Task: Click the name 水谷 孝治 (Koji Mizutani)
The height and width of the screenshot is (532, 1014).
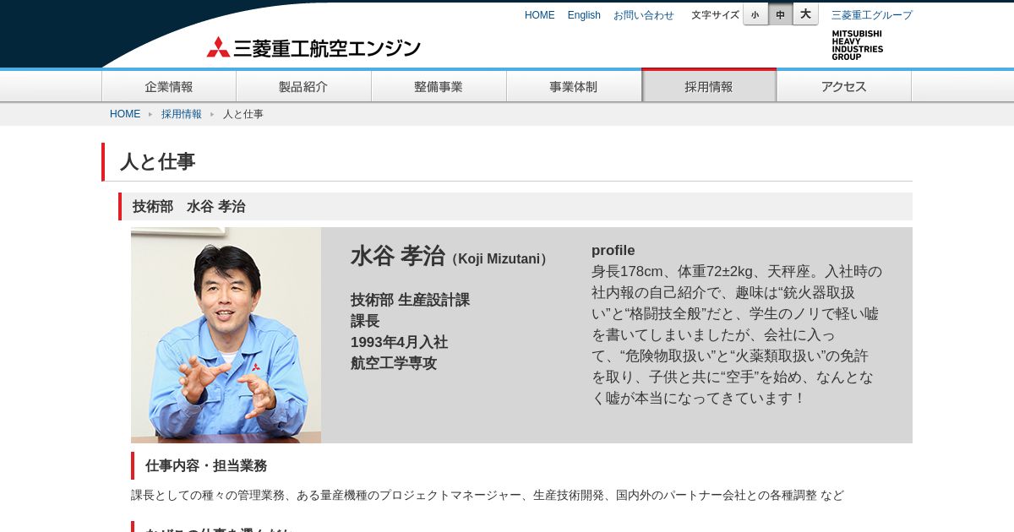Action: [x=451, y=256]
